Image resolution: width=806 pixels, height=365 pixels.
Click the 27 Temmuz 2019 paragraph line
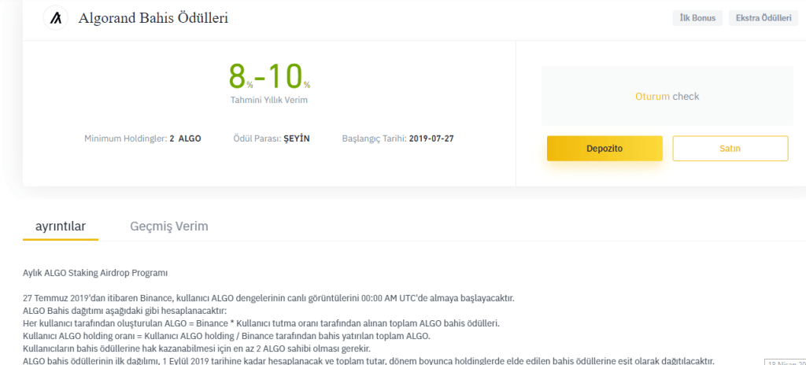[268, 298]
